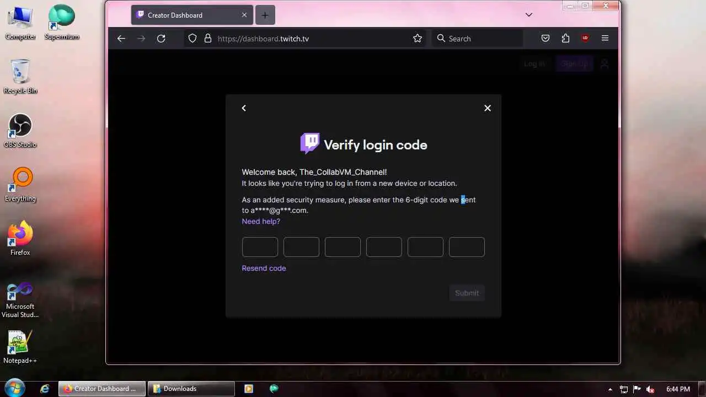Select the Everything desktop icon
Image resolution: width=706 pixels, height=397 pixels.
pyautogui.click(x=20, y=185)
